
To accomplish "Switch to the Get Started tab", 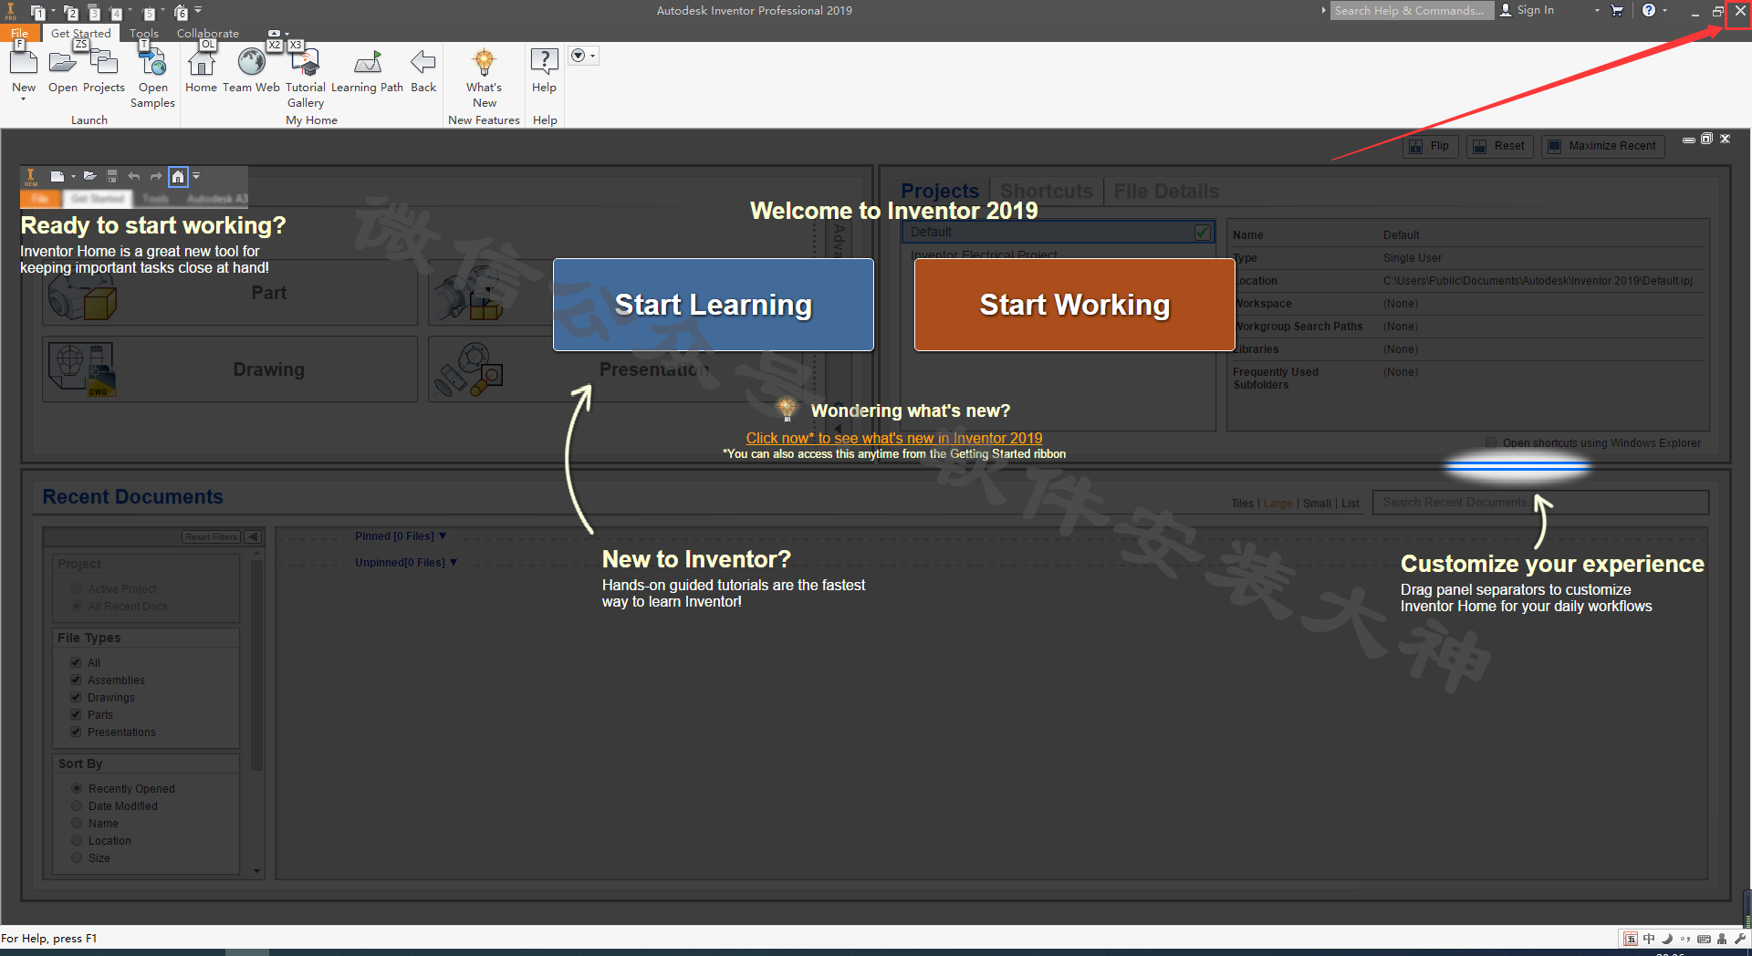I will (81, 33).
